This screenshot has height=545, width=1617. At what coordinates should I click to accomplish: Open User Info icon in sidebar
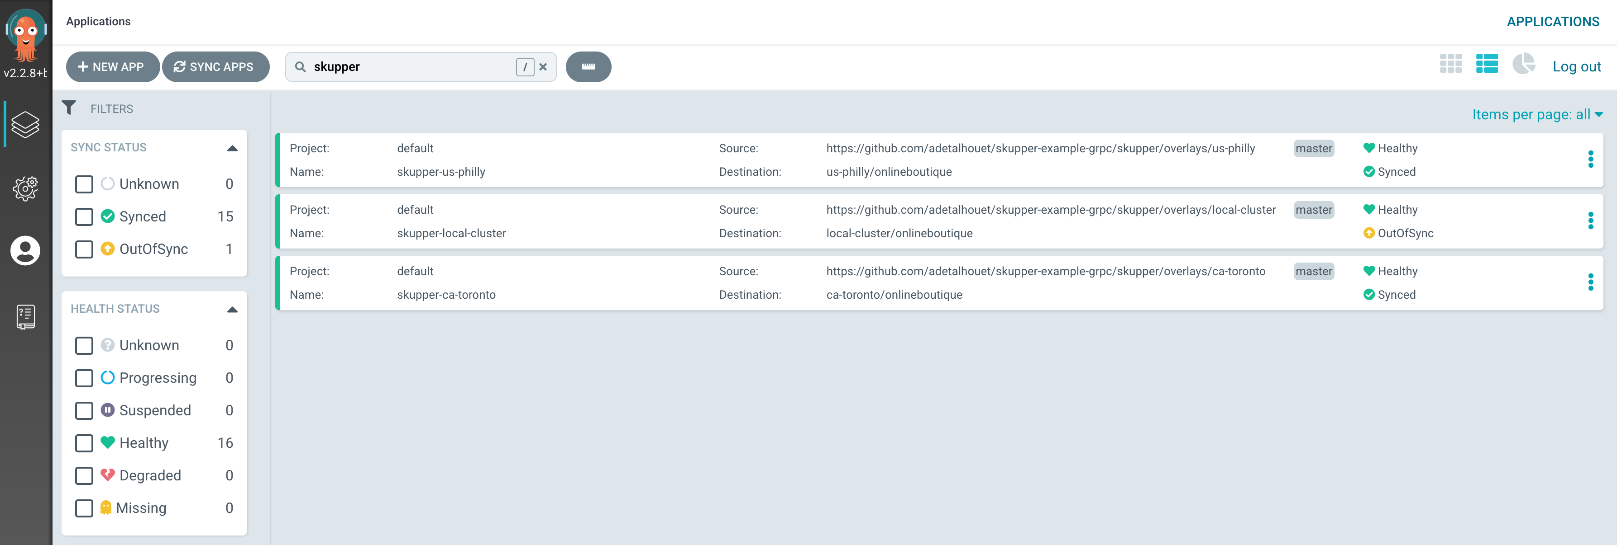[x=25, y=251]
